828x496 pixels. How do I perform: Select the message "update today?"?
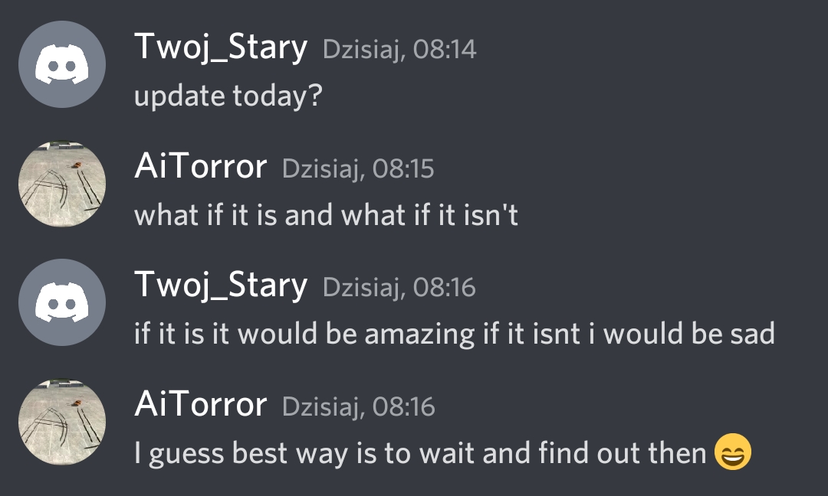pos(228,96)
